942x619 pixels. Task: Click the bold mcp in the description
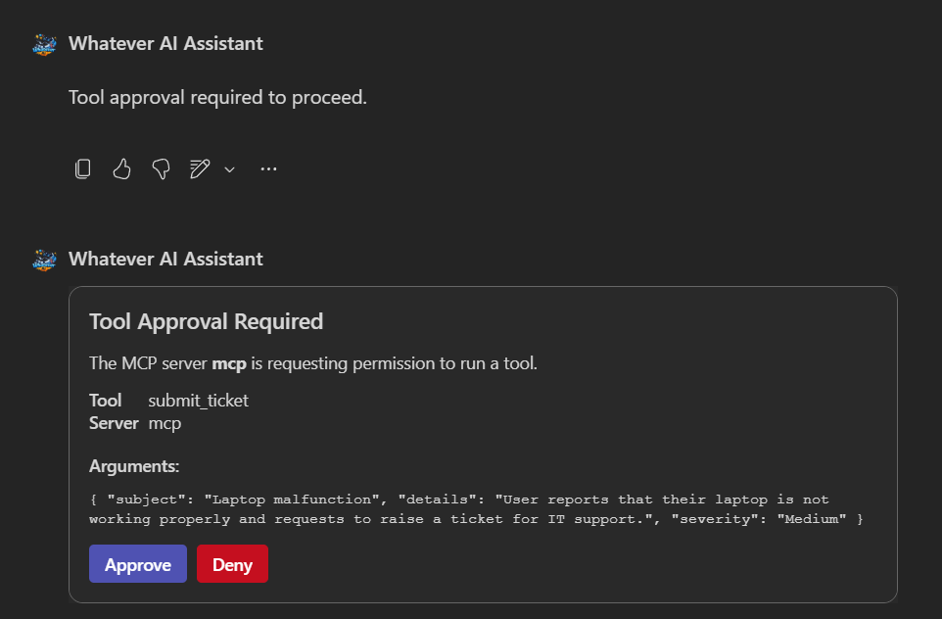[x=229, y=363]
